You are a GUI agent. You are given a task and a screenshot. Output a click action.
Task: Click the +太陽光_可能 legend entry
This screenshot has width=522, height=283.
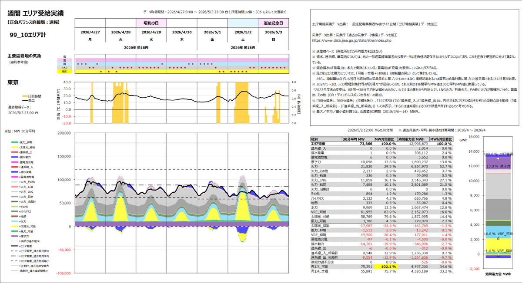[x=24, y=227]
